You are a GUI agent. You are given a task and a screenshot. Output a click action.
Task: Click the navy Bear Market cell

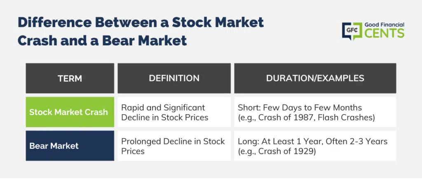click(x=70, y=146)
